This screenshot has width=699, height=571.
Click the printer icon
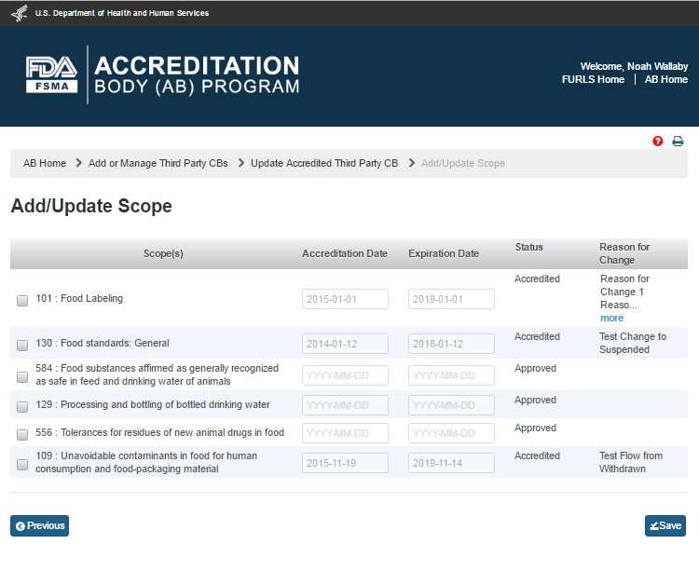click(678, 142)
